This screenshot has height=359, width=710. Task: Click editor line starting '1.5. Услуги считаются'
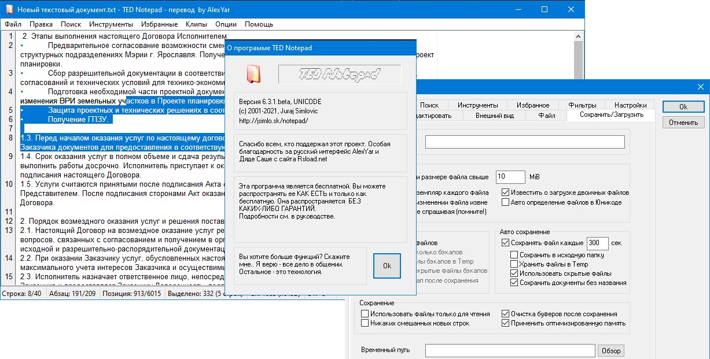[122, 184]
